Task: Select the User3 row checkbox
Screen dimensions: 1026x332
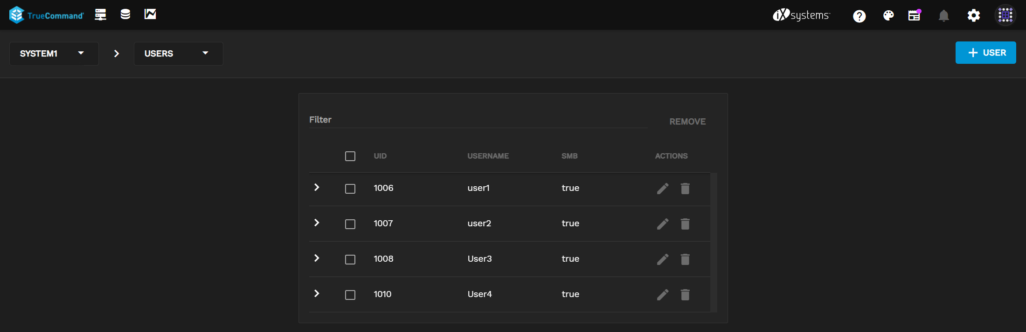Action: 350,260
